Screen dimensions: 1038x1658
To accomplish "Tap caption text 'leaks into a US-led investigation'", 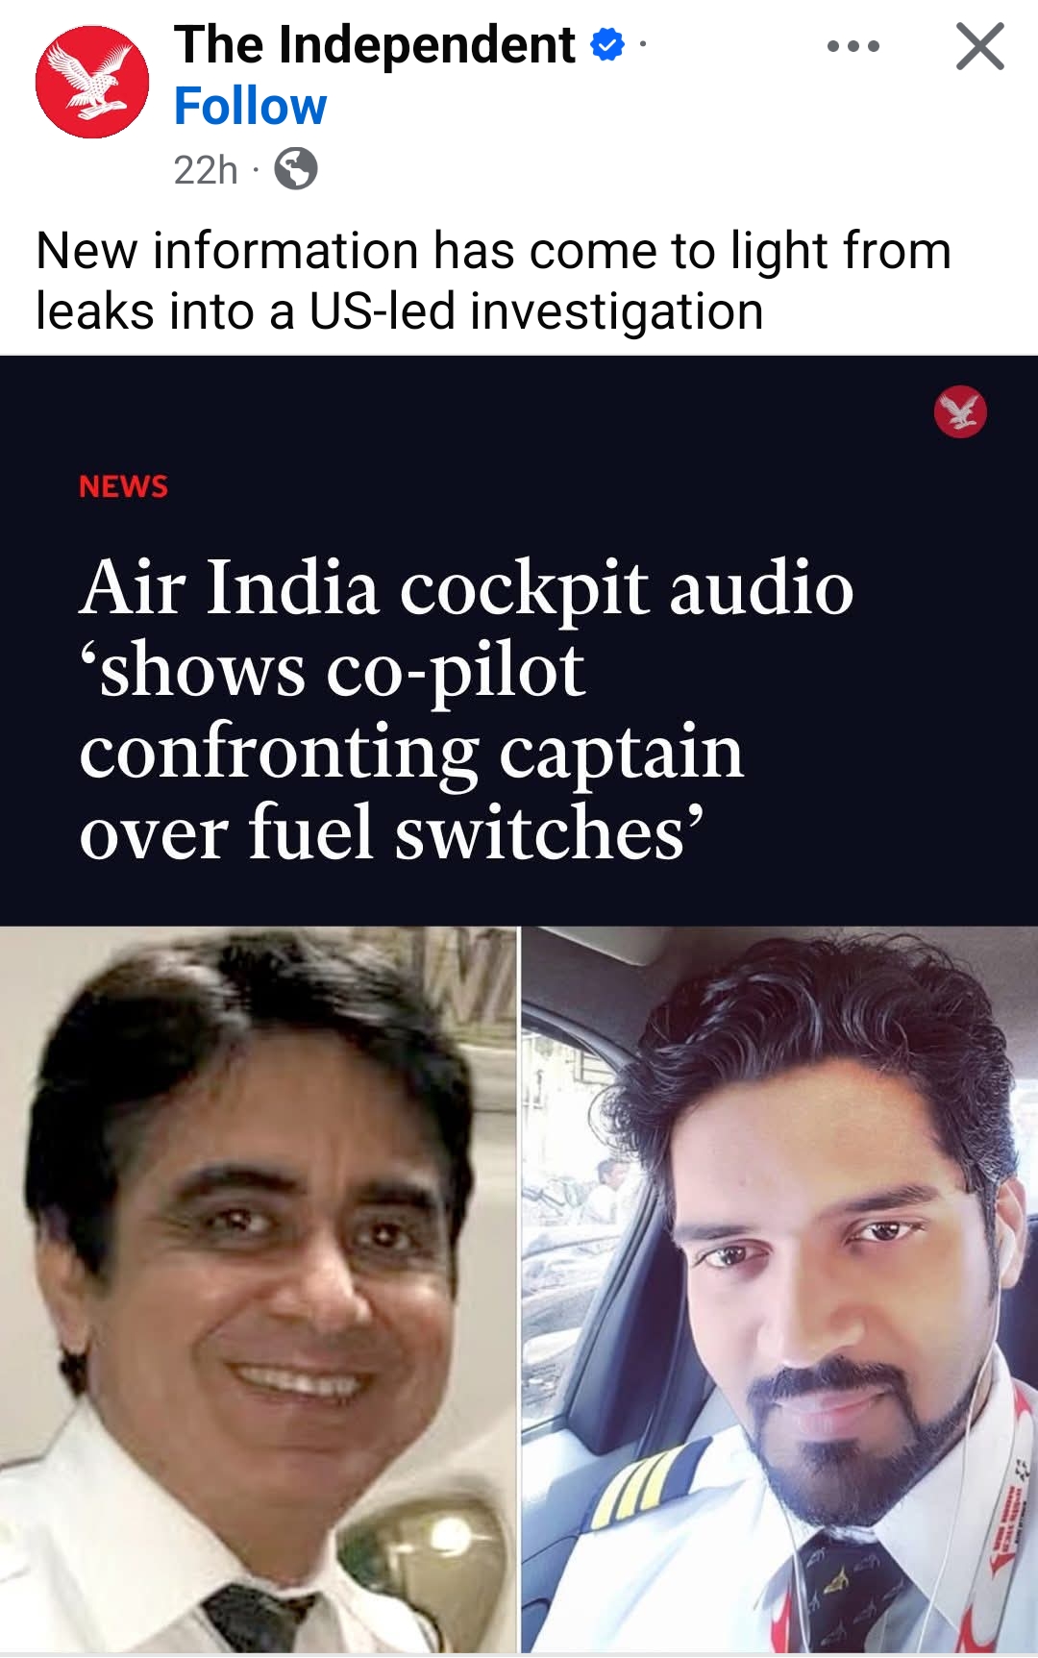I will pos(400,311).
